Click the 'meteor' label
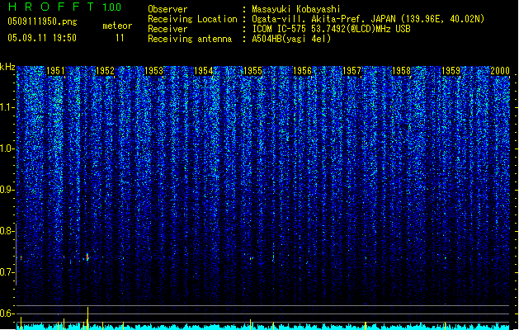The width and height of the screenshot is (519, 330). (117, 26)
